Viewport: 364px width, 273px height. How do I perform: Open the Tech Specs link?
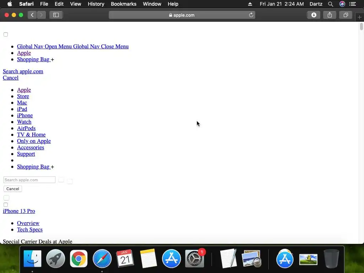tap(30, 230)
